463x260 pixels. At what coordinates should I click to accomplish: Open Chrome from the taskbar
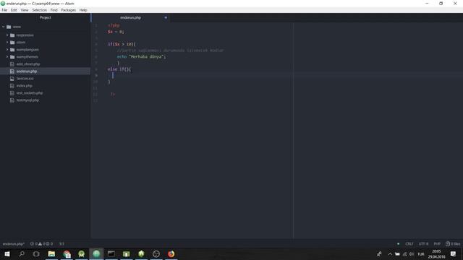point(67,253)
